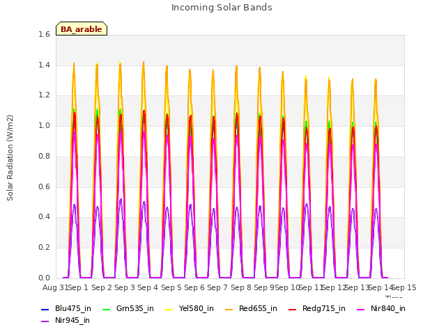
Task: Click the 0.2 y-axis tick label
Action: (44, 248)
